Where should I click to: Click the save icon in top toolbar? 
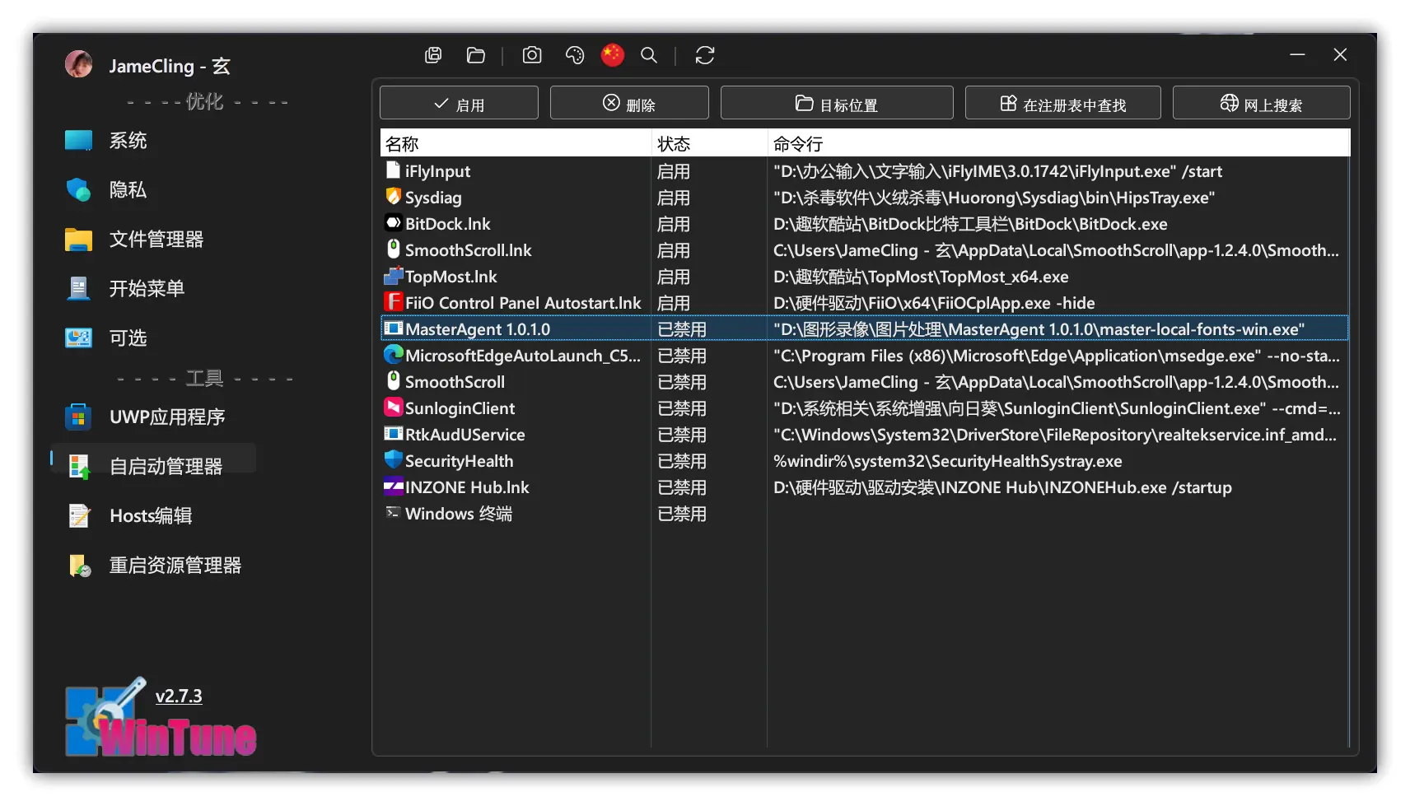[433, 55]
